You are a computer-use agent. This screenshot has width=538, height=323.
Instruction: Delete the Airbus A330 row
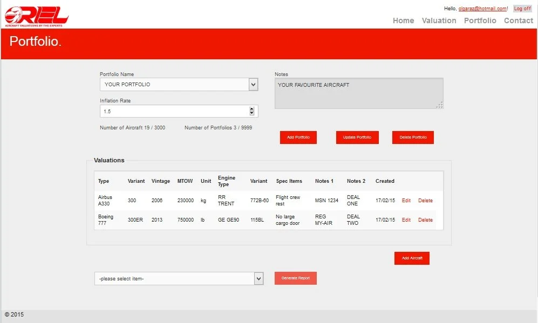425,200
